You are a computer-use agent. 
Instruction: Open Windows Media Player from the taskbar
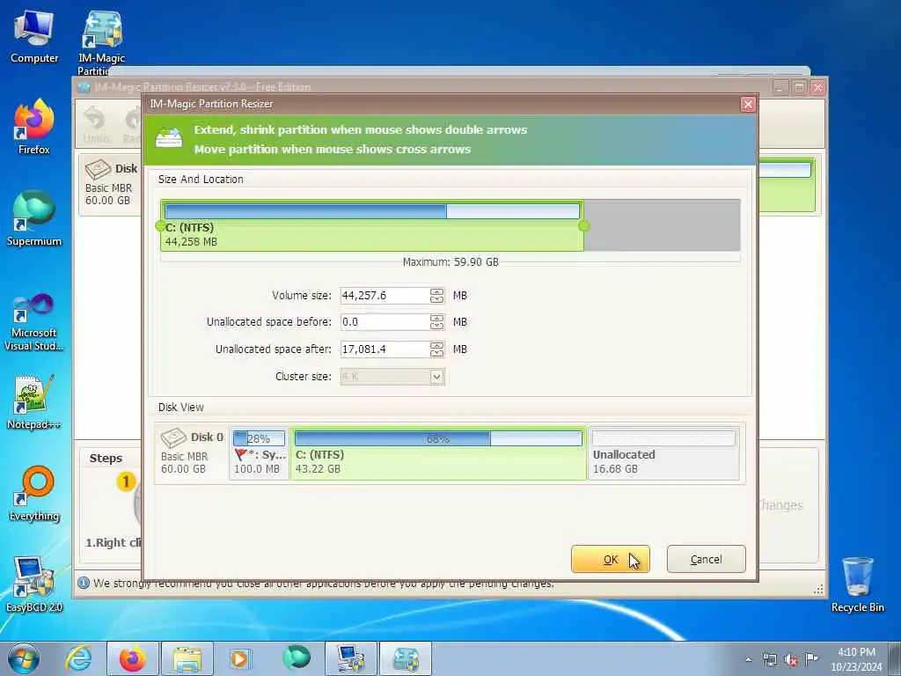239,658
